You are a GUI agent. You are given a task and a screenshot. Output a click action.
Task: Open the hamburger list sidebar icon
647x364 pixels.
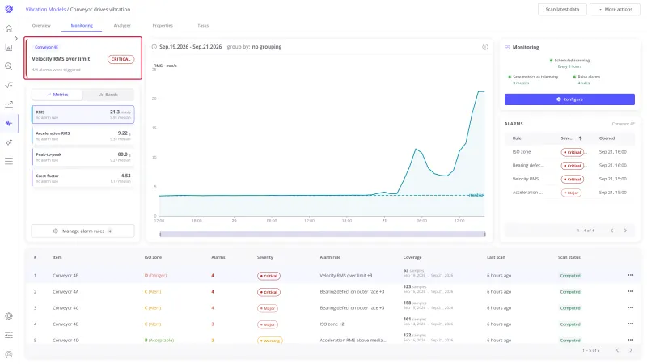coord(9,161)
